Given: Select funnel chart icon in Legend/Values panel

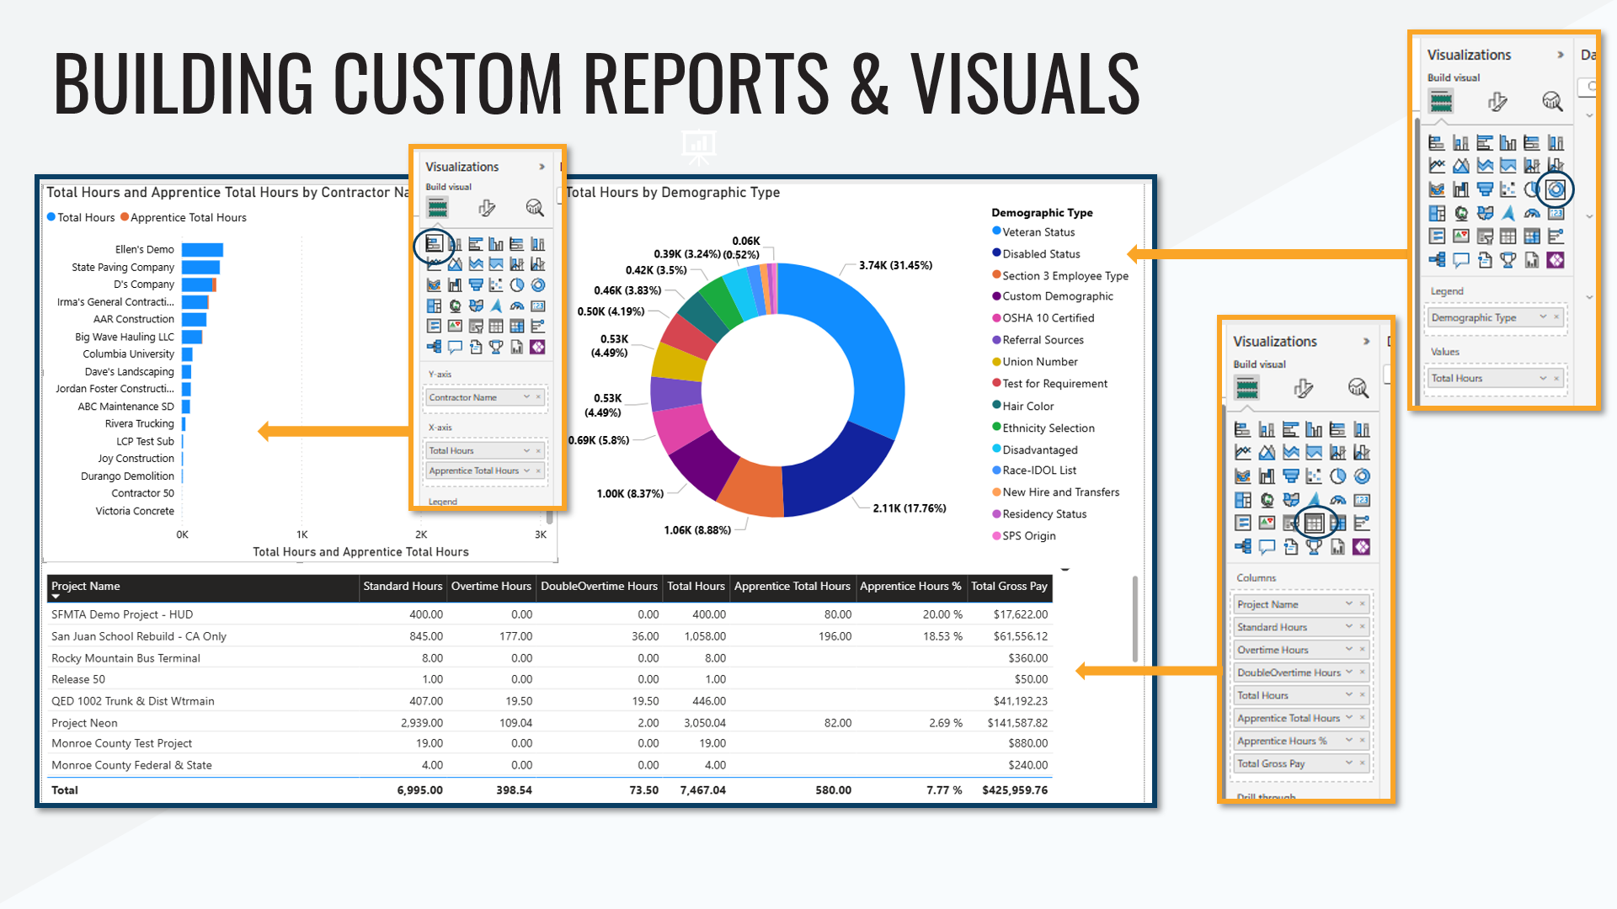Looking at the screenshot, I should coord(1485,189).
